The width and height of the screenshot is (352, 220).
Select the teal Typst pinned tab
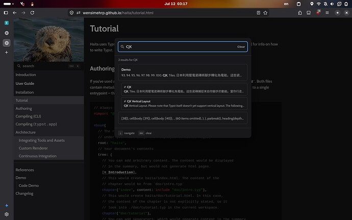(x=7, y=23)
